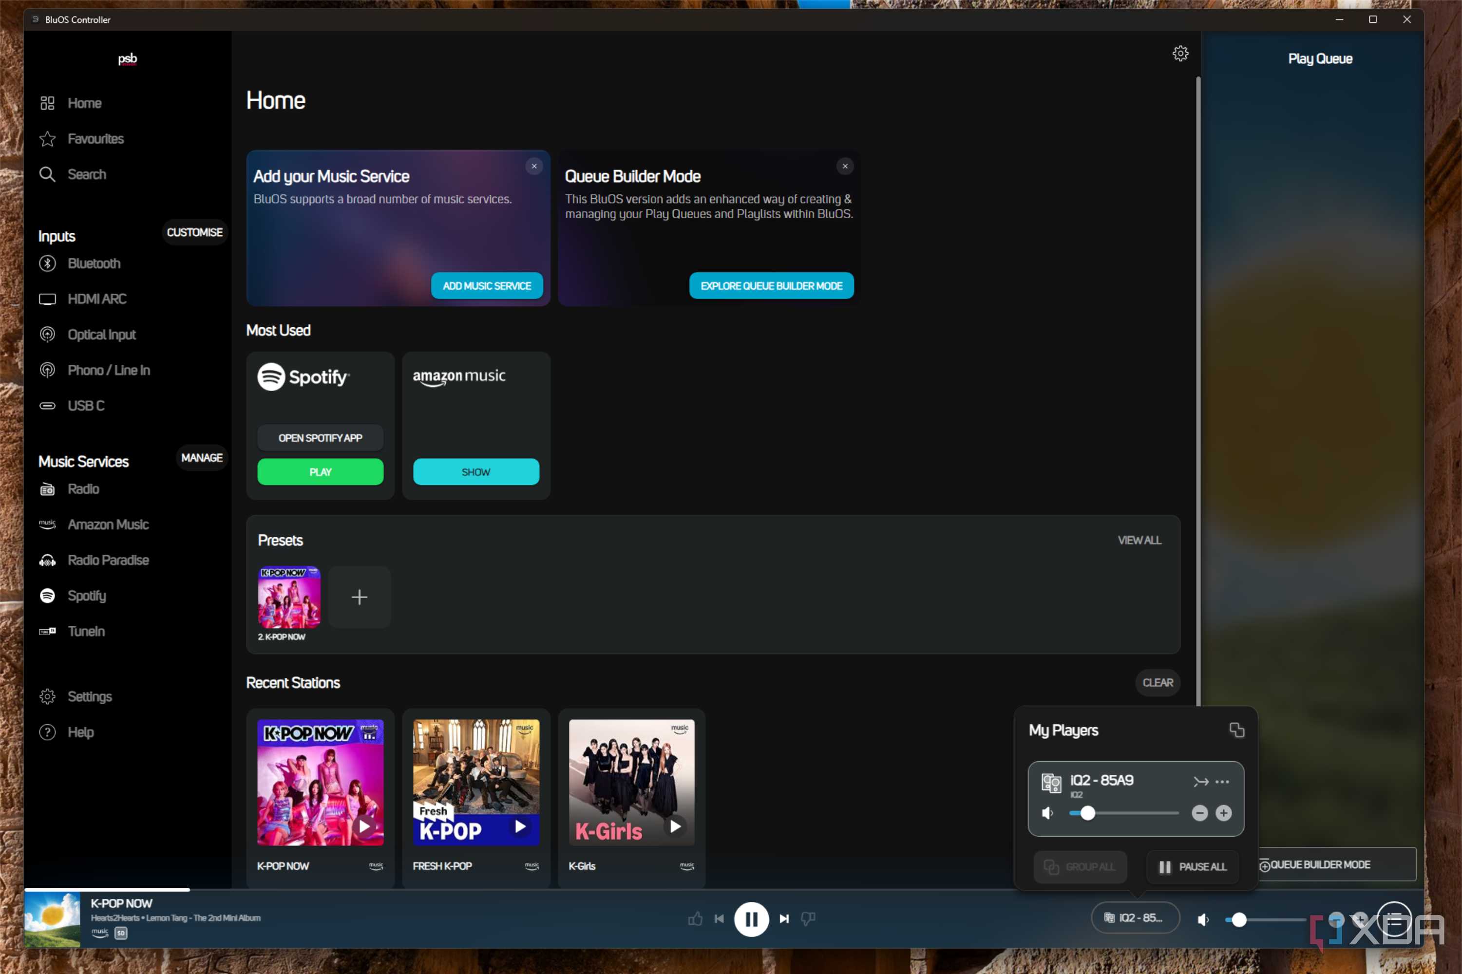Click the thumbs up icon in player bar
This screenshot has height=974, width=1462.
coord(695,918)
